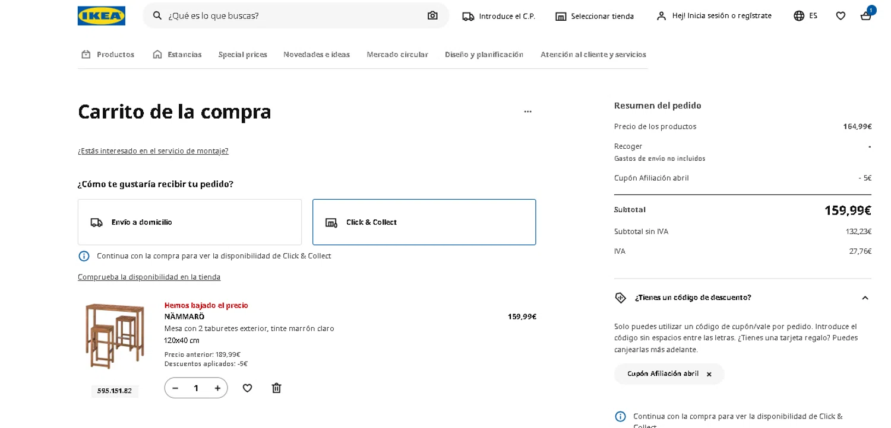Click the delivery truck icon in header
The width and height of the screenshot is (891, 428).
pos(468,17)
